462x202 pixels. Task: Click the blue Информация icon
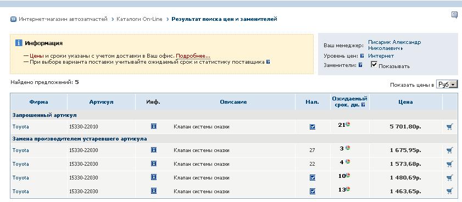coord(19,43)
